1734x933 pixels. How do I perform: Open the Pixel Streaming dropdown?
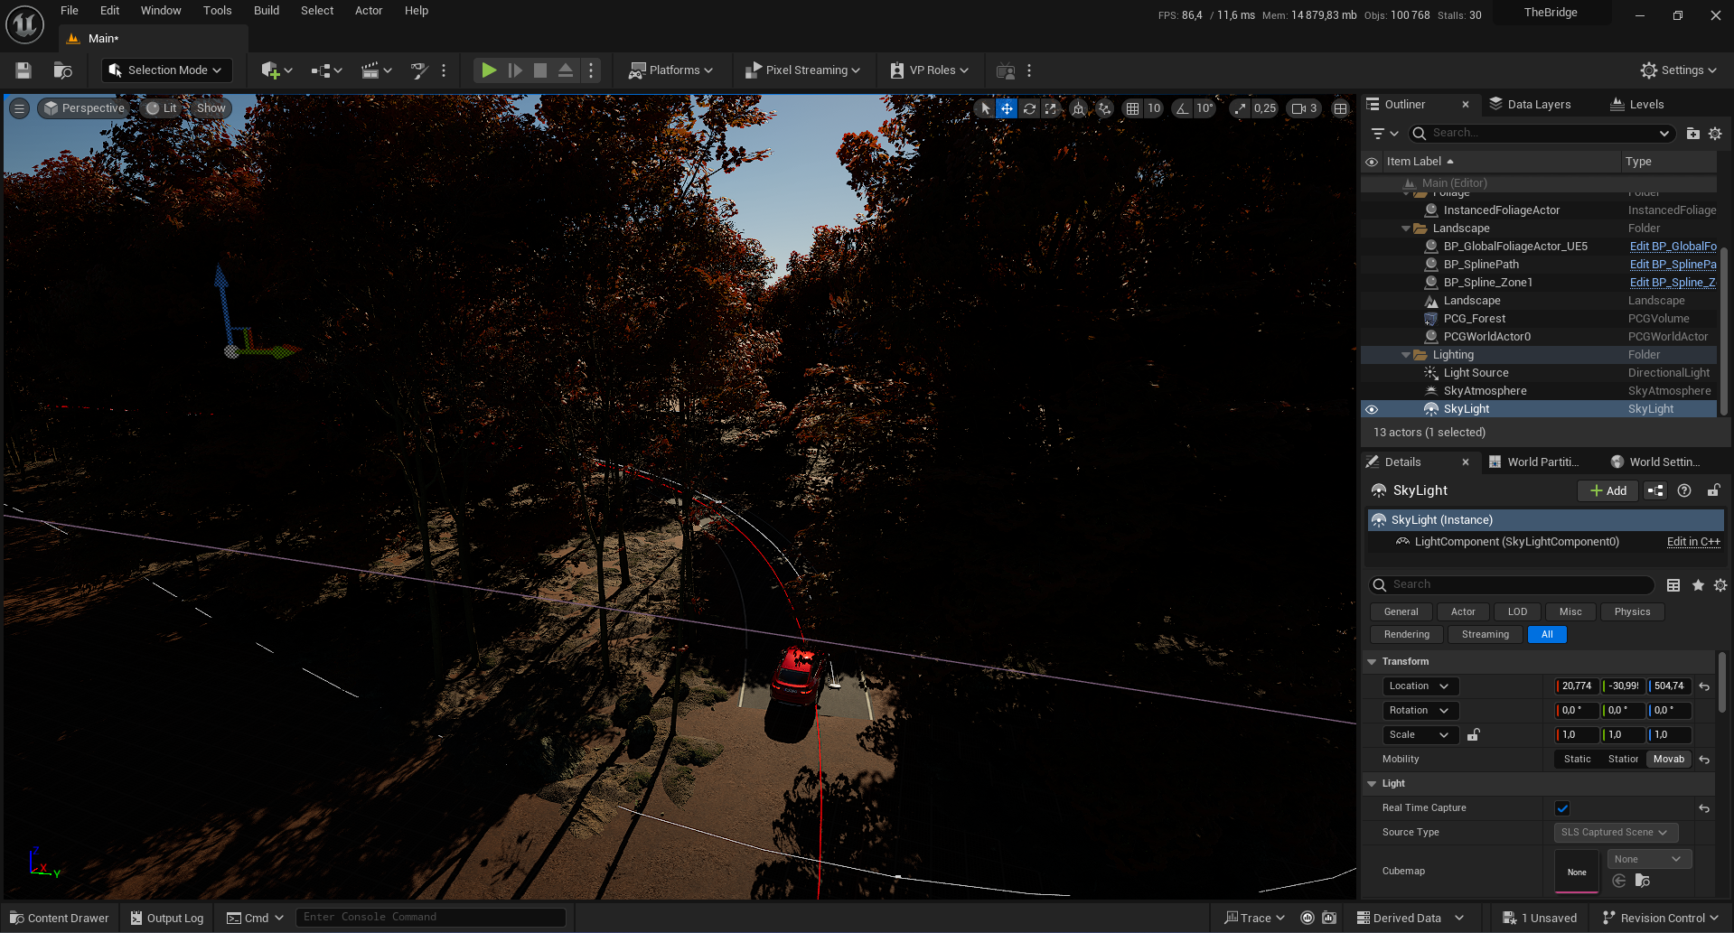click(802, 70)
